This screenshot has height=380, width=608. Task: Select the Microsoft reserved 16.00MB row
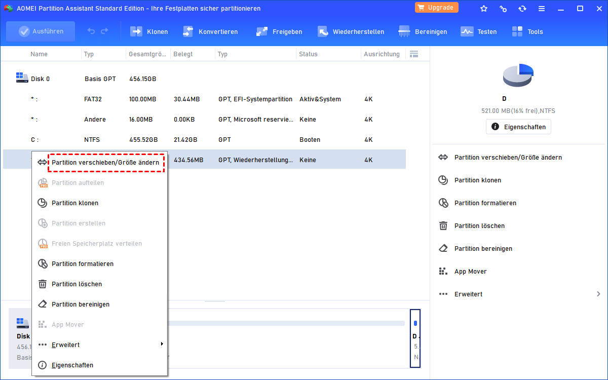204,120
